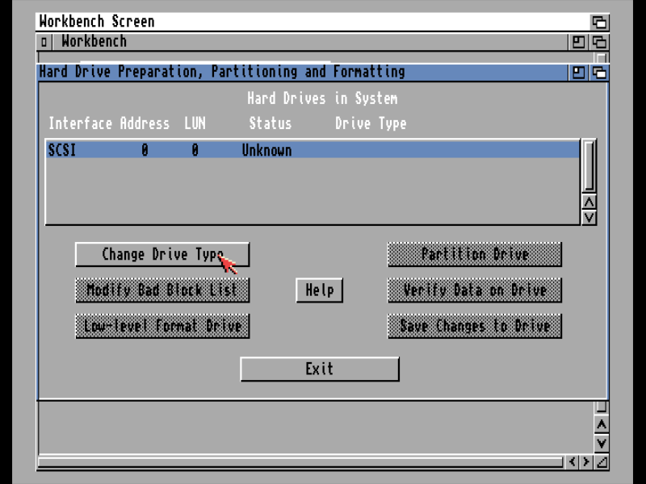646x484 pixels.
Task: Click the Workbench window resize gadget
Action: [x=601, y=462]
